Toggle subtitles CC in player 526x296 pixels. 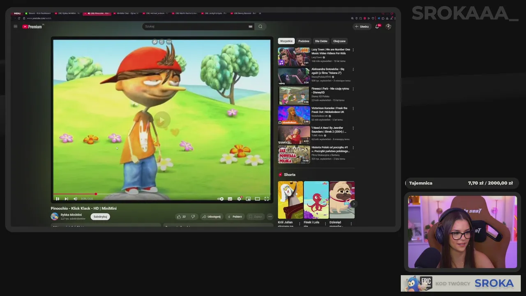(230, 199)
